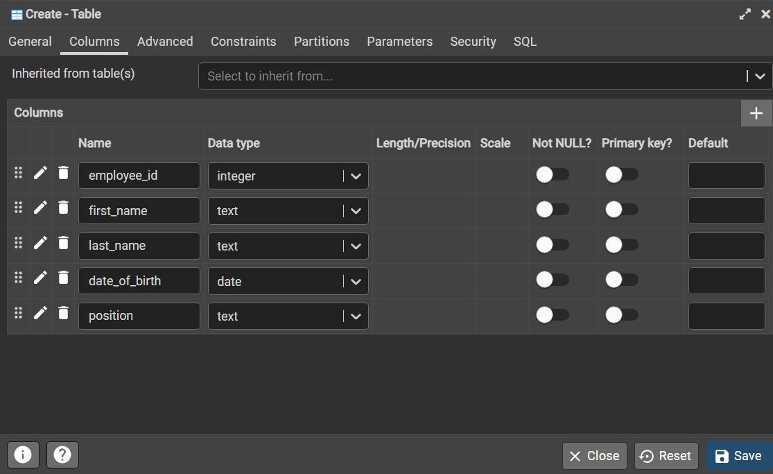Open the help question mark icon

click(x=62, y=455)
